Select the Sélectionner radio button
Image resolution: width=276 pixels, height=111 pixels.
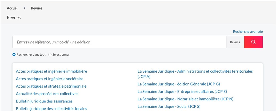pos(50,55)
